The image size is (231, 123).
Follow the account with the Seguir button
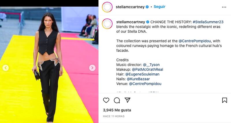point(159,7)
